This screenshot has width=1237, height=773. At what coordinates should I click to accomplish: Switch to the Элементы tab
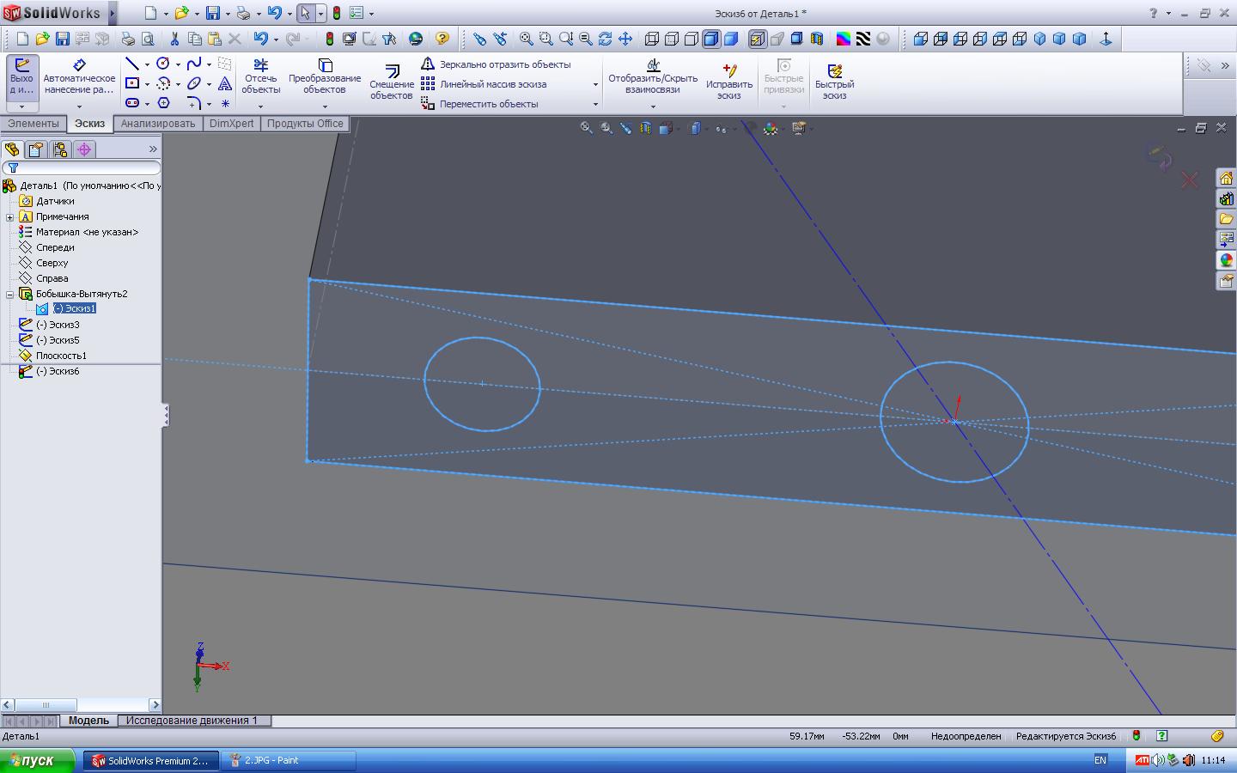(x=34, y=124)
